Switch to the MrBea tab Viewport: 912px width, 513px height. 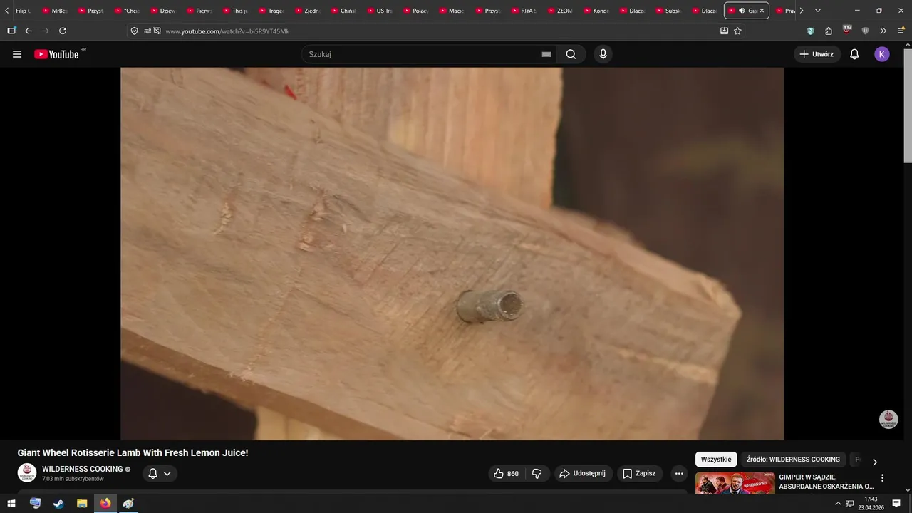(54, 11)
